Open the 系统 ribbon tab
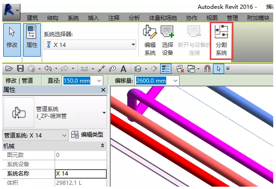This screenshot has width=276, height=189. click(73, 18)
